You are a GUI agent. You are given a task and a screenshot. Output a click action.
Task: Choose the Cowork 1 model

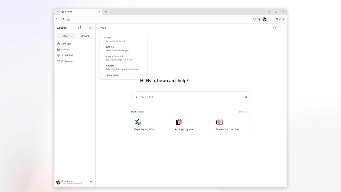click(x=123, y=67)
